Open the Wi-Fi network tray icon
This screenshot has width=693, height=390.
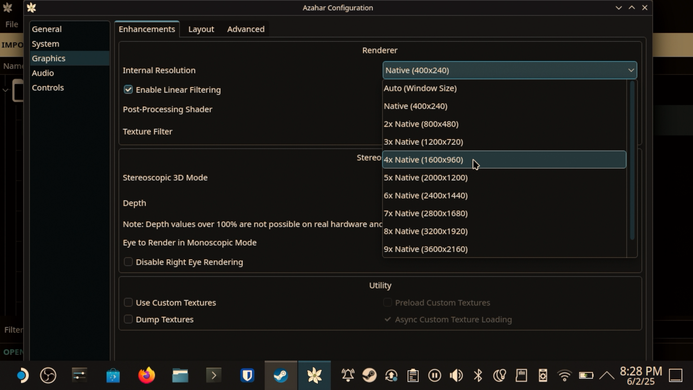point(565,376)
